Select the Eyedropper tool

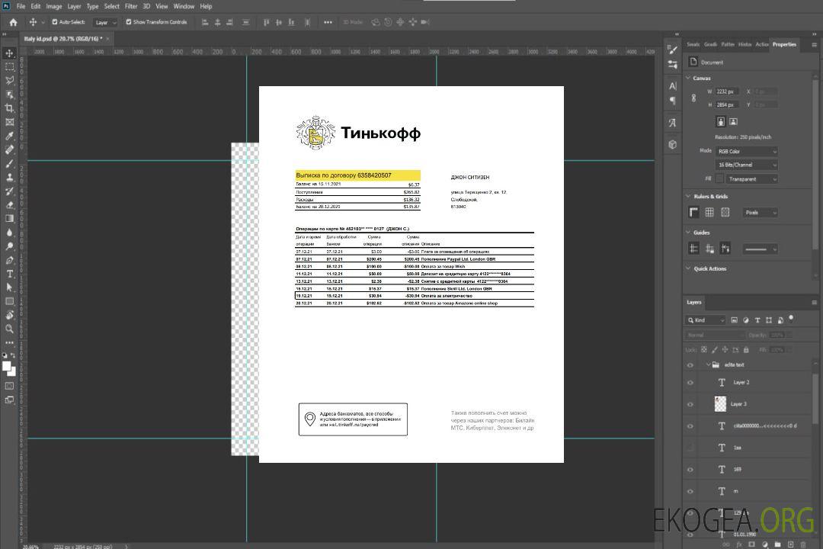[x=9, y=136]
